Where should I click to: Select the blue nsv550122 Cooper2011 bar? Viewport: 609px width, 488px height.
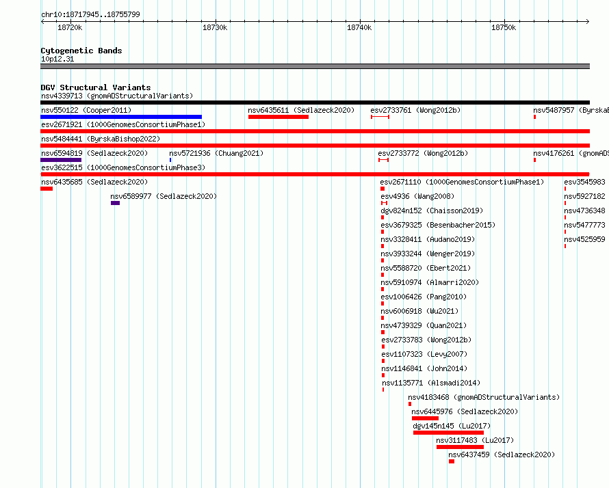[x=121, y=117]
